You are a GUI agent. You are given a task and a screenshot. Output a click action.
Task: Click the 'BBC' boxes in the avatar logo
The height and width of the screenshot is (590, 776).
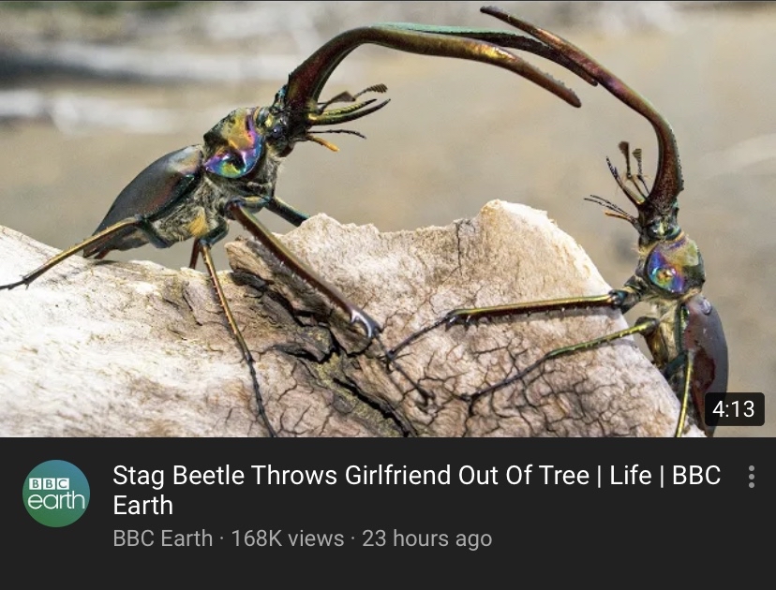[x=49, y=483]
